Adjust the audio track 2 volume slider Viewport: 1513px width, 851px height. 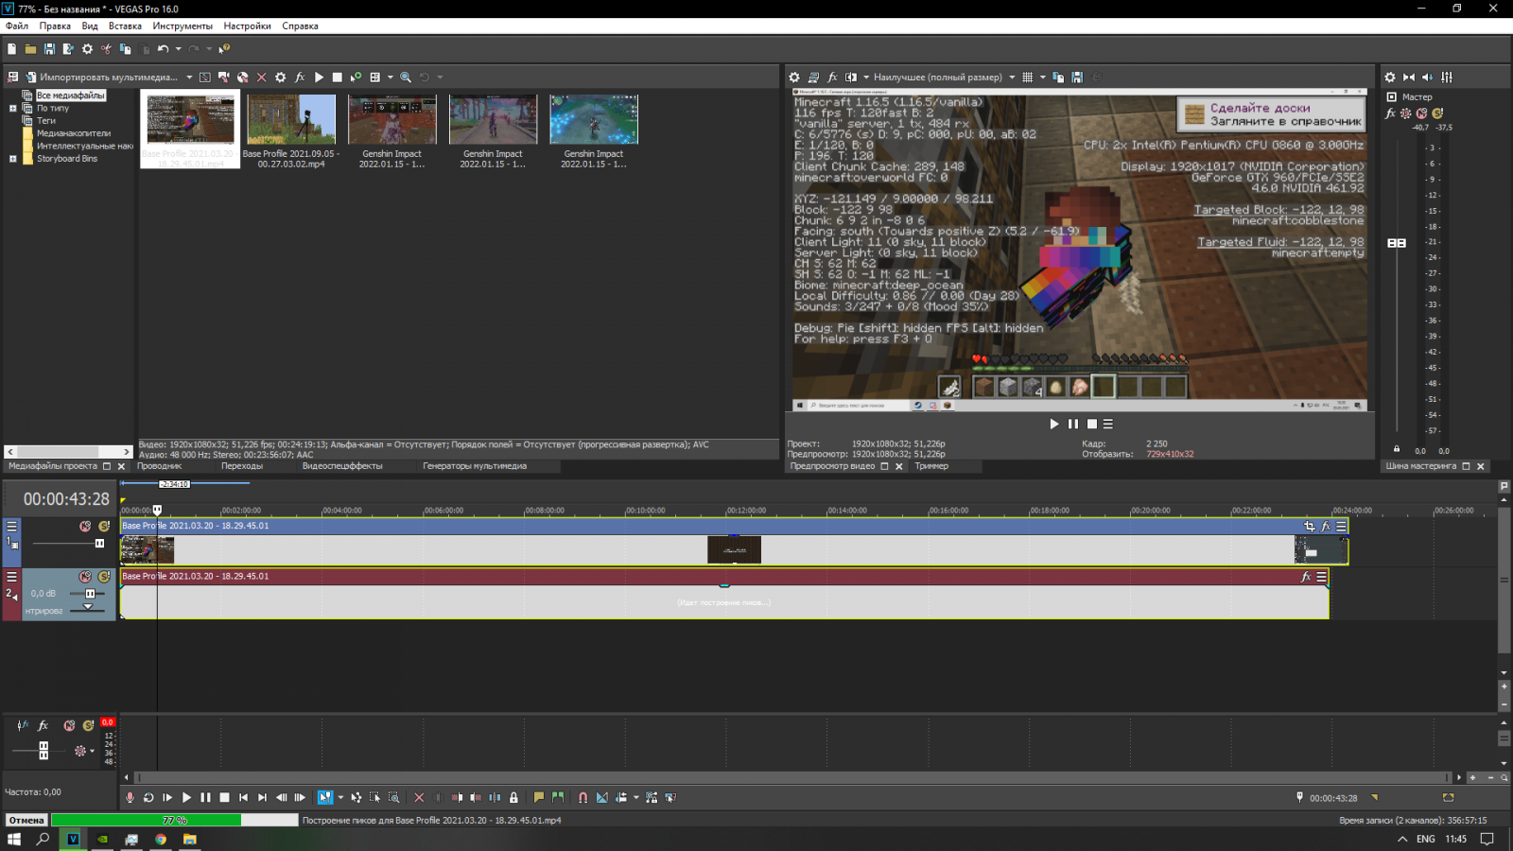[90, 594]
